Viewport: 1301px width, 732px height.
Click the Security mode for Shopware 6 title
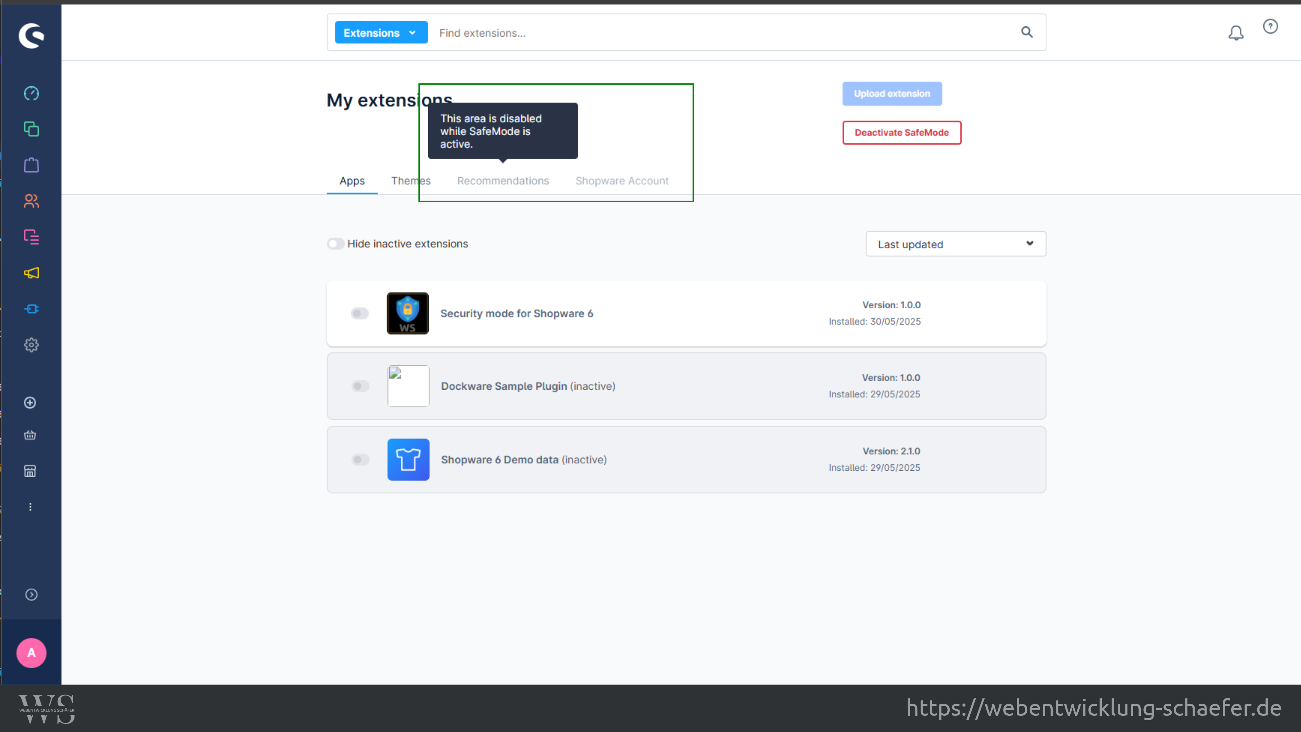coord(517,313)
